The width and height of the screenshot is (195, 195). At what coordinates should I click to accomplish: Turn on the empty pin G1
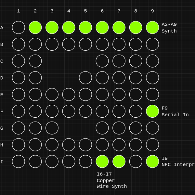19,128
